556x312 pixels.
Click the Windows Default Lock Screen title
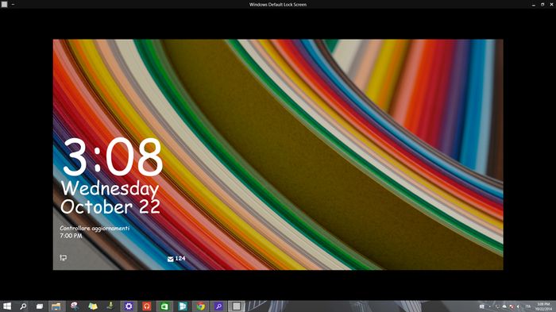pyautogui.click(x=278, y=5)
